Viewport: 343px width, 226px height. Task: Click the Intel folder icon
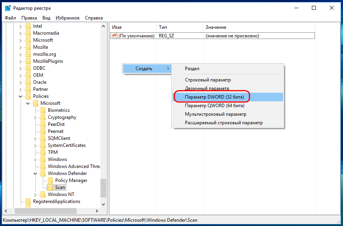tap(28, 26)
